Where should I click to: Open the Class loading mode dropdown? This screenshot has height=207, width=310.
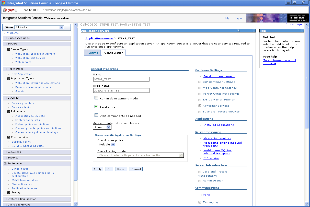click(x=140, y=155)
